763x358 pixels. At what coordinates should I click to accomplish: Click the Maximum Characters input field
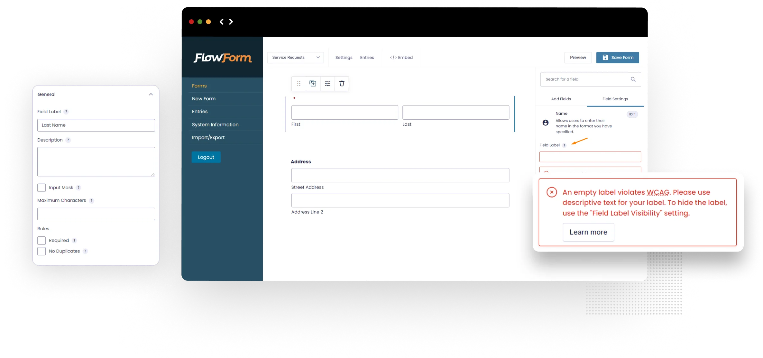tap(96, 214)
